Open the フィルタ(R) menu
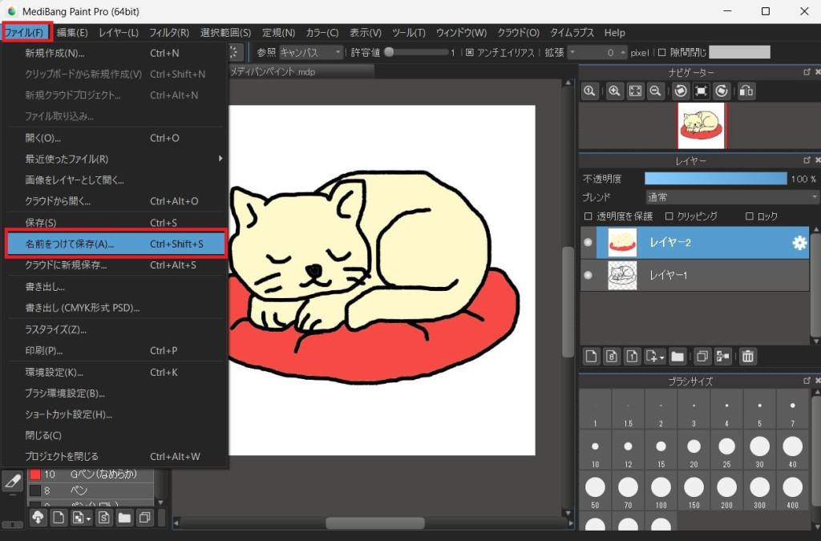821x541 pixels. tap(169, 32)
